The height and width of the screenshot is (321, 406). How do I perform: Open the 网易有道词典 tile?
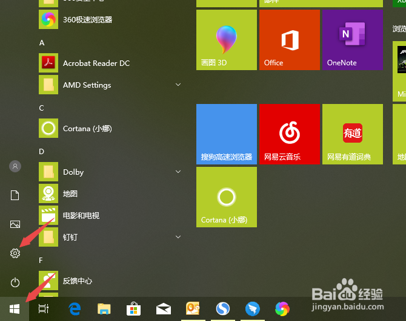pos(353,134)
